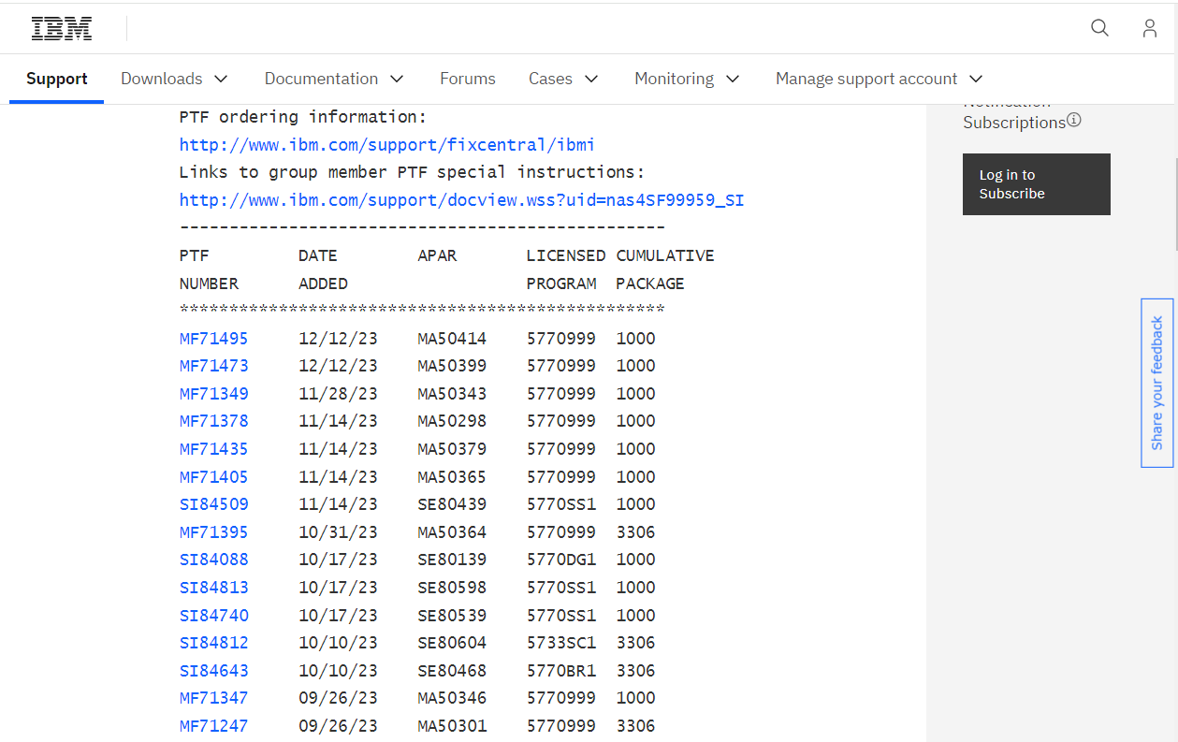The width and height of the screenshot is (1178, 742).
Task: Open the Cases menu
Action: click(x=563, y=79)
